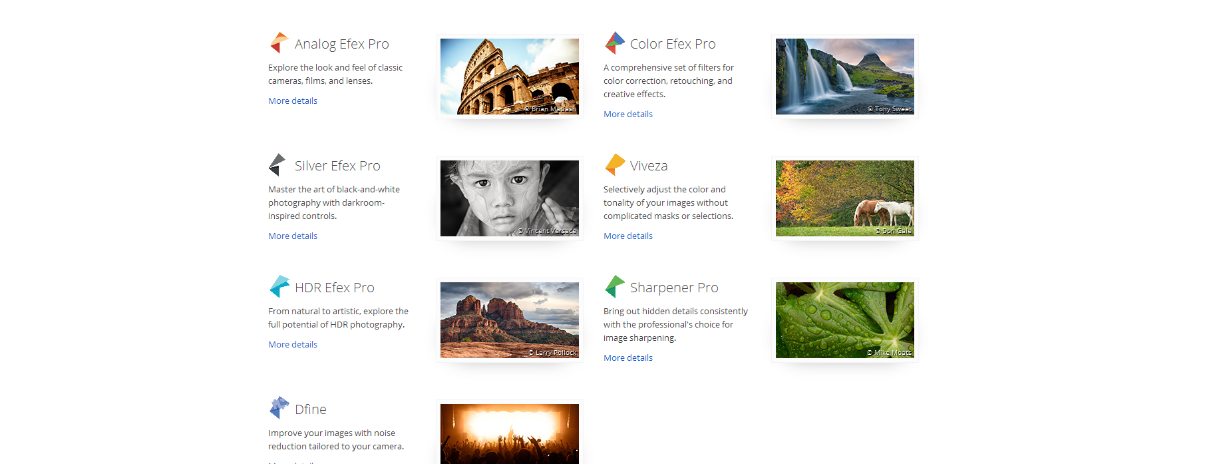Click the 'Master the art of black-and-white' text

pos(334,203)
